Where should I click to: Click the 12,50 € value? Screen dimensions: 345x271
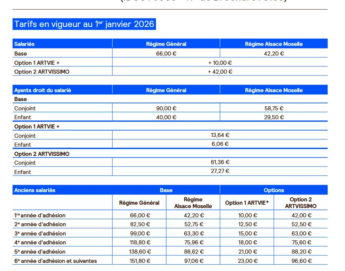(x=248, y=224)
